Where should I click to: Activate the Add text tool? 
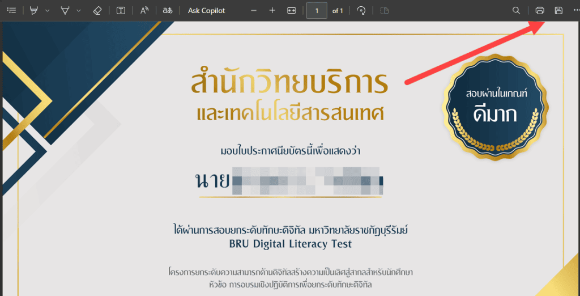pos(121,11)
